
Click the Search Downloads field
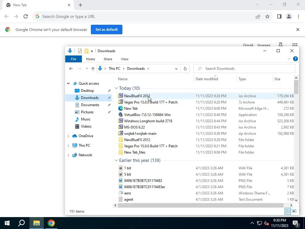tap(244, 69)
